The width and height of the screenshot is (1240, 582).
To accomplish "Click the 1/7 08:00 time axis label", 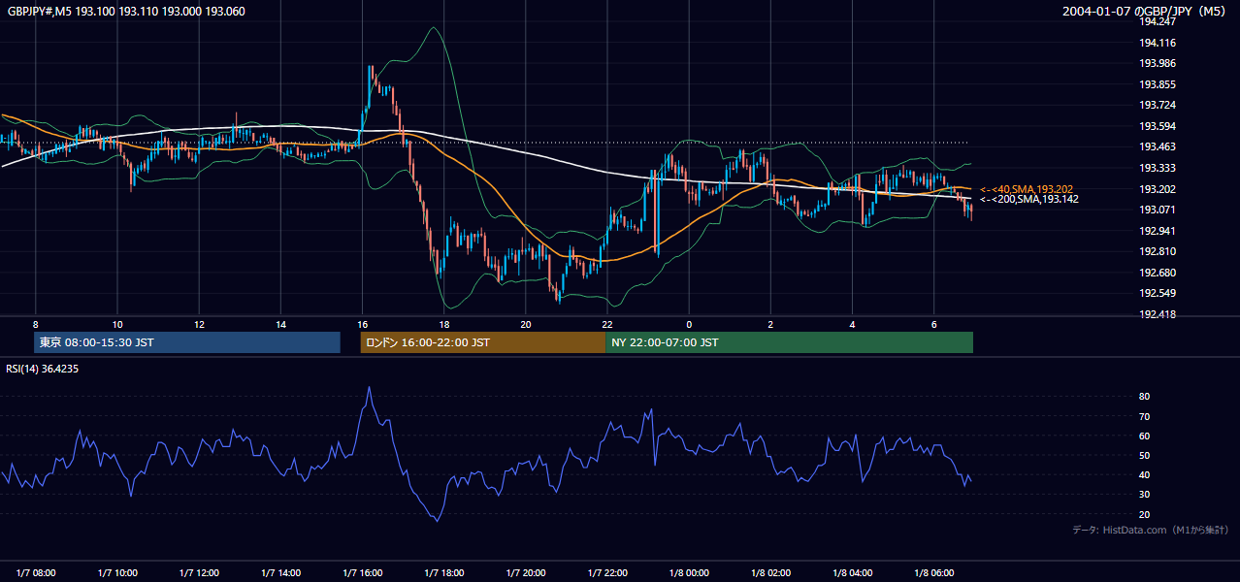I will pyautogui.click(x=36, y=572).
